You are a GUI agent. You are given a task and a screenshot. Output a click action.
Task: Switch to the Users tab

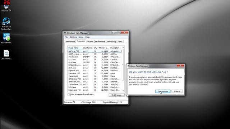120,42
